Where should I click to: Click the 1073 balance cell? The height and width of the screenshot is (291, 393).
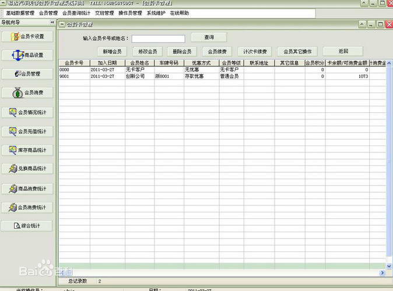pos(347,76)
